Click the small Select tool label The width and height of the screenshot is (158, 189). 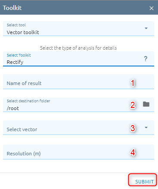tap(16, 25)
